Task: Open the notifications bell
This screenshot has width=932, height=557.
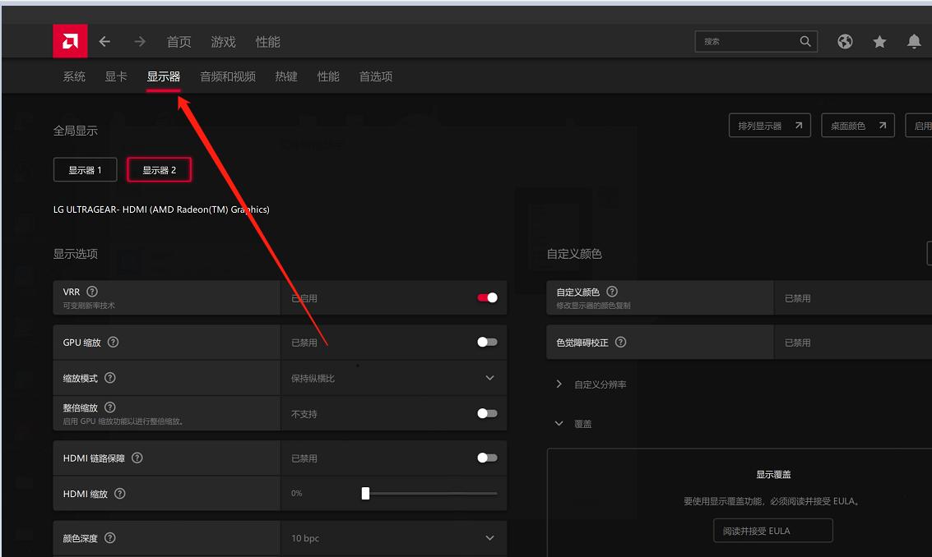Action: click(914, 40)
